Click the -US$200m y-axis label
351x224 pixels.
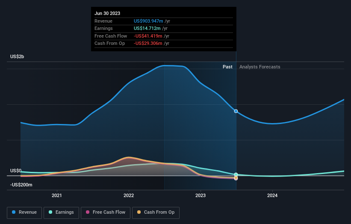tap(21, 185)
